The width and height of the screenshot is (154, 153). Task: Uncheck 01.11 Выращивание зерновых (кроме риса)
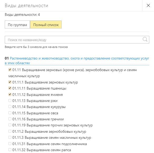point(10,70)
